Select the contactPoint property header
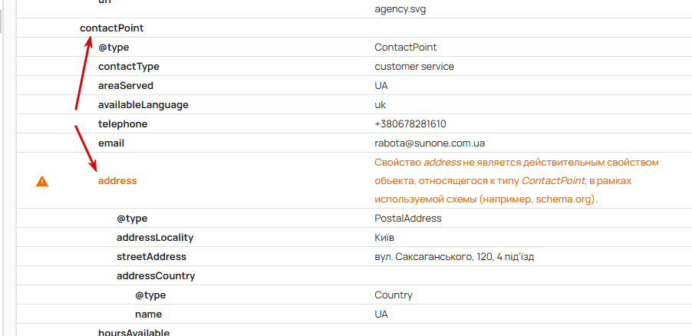Image resolution: width=692 pixels, height=336 pixels. [111, 28]
